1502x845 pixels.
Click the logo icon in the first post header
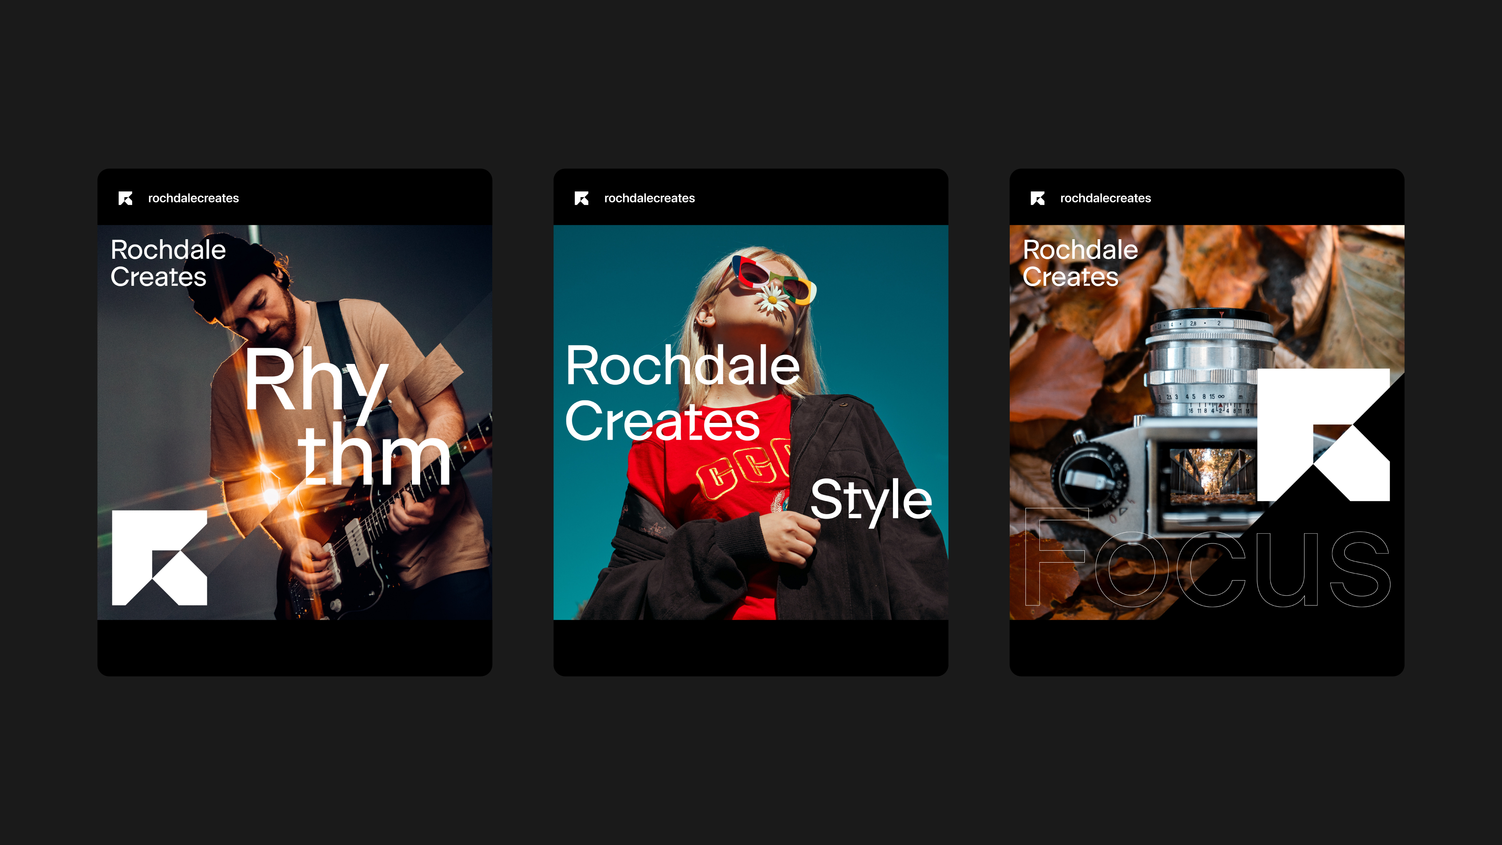[x=125, y=198]
